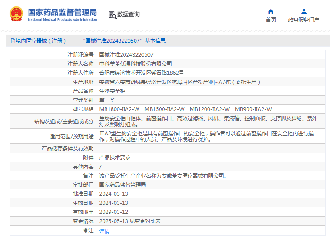Select expiry date 2029-03-12
330x242 pixels.
click(113, 212)
